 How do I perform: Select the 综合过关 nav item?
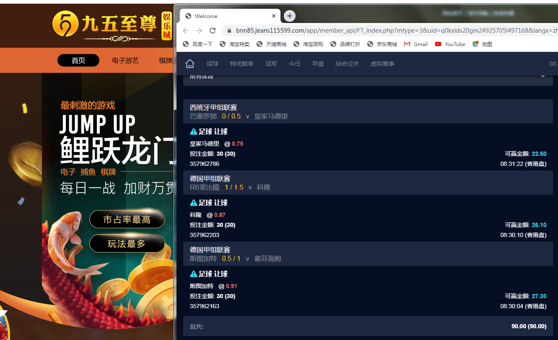(x=347, y=64)
